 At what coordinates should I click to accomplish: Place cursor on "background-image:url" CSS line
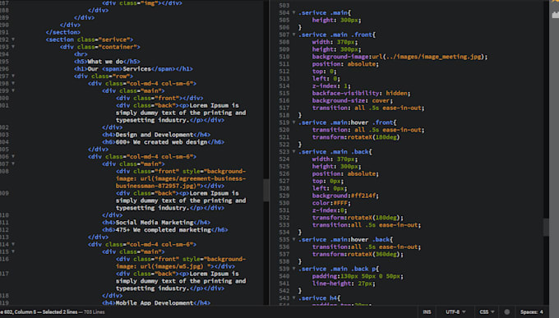click(x=400, y=57)
